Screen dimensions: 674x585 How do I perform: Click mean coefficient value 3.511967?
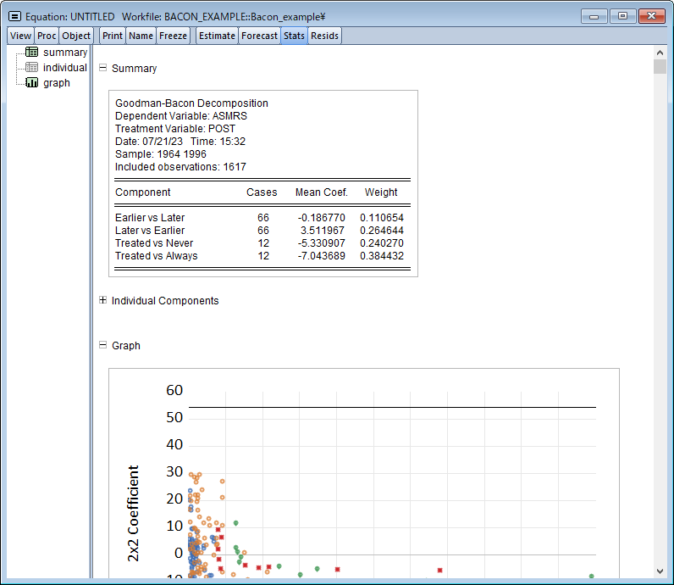323,231
